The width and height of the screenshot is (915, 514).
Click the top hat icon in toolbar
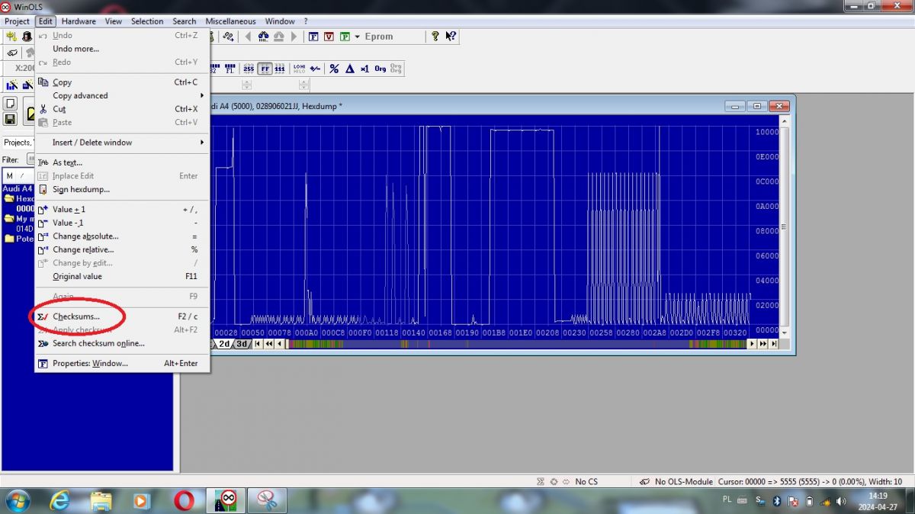[27, 37]
